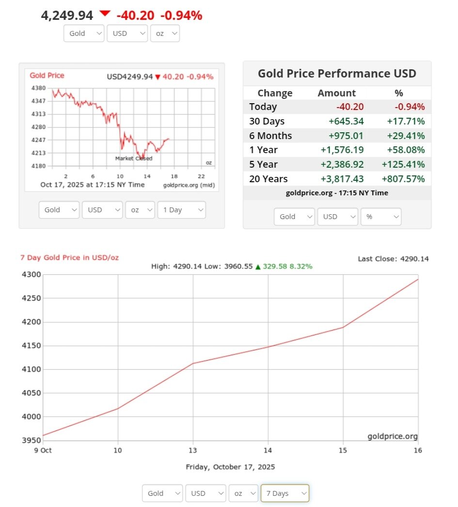The height and width of the screenshot is (507, 458).
Task: Open Gold dropdown below the performance table
Action: pos(294,217)
